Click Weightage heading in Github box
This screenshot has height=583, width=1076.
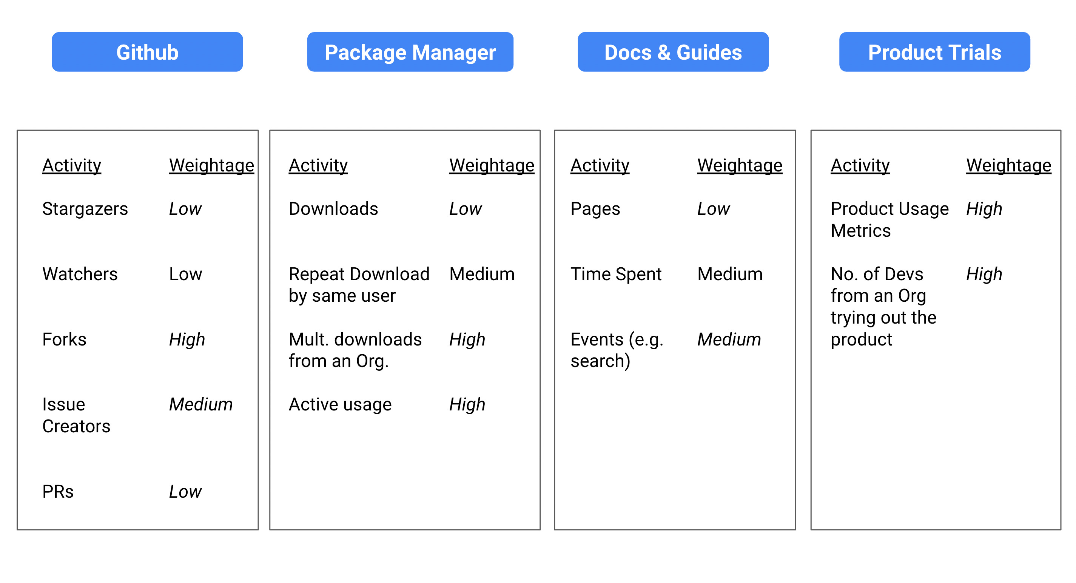coord(211,165)
